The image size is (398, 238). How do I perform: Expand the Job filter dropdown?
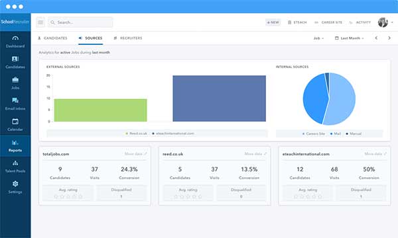point(318,38)
